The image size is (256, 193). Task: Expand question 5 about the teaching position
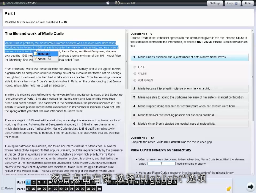(x=190, y=115)
